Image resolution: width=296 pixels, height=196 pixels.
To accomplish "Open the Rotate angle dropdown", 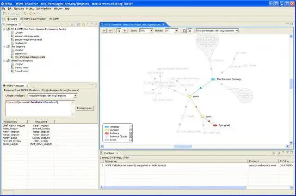I will pos(176,31).
